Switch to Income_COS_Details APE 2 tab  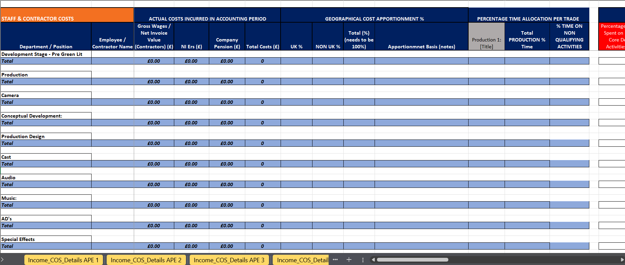coord(146,260)
